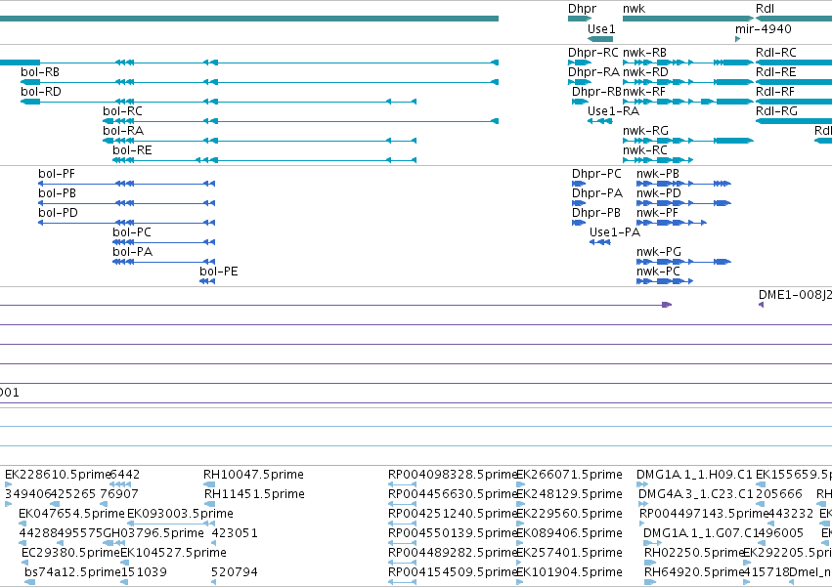Select transcript label nwk-RD
Image resolution: width=832 pixels, height=587 pixels.
tap(645, 72)
